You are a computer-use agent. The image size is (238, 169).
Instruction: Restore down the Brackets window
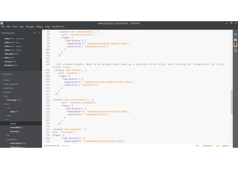tap(231, 23)
